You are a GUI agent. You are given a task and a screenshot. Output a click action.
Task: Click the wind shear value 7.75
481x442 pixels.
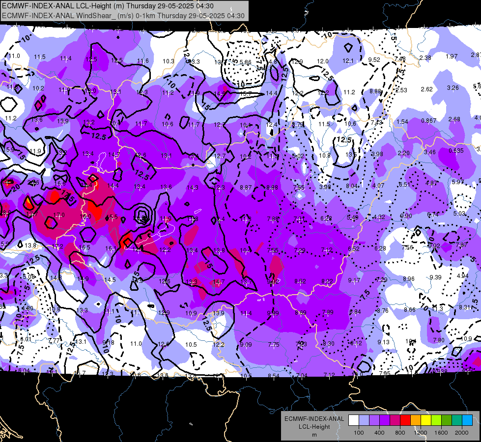pos(274,345)
